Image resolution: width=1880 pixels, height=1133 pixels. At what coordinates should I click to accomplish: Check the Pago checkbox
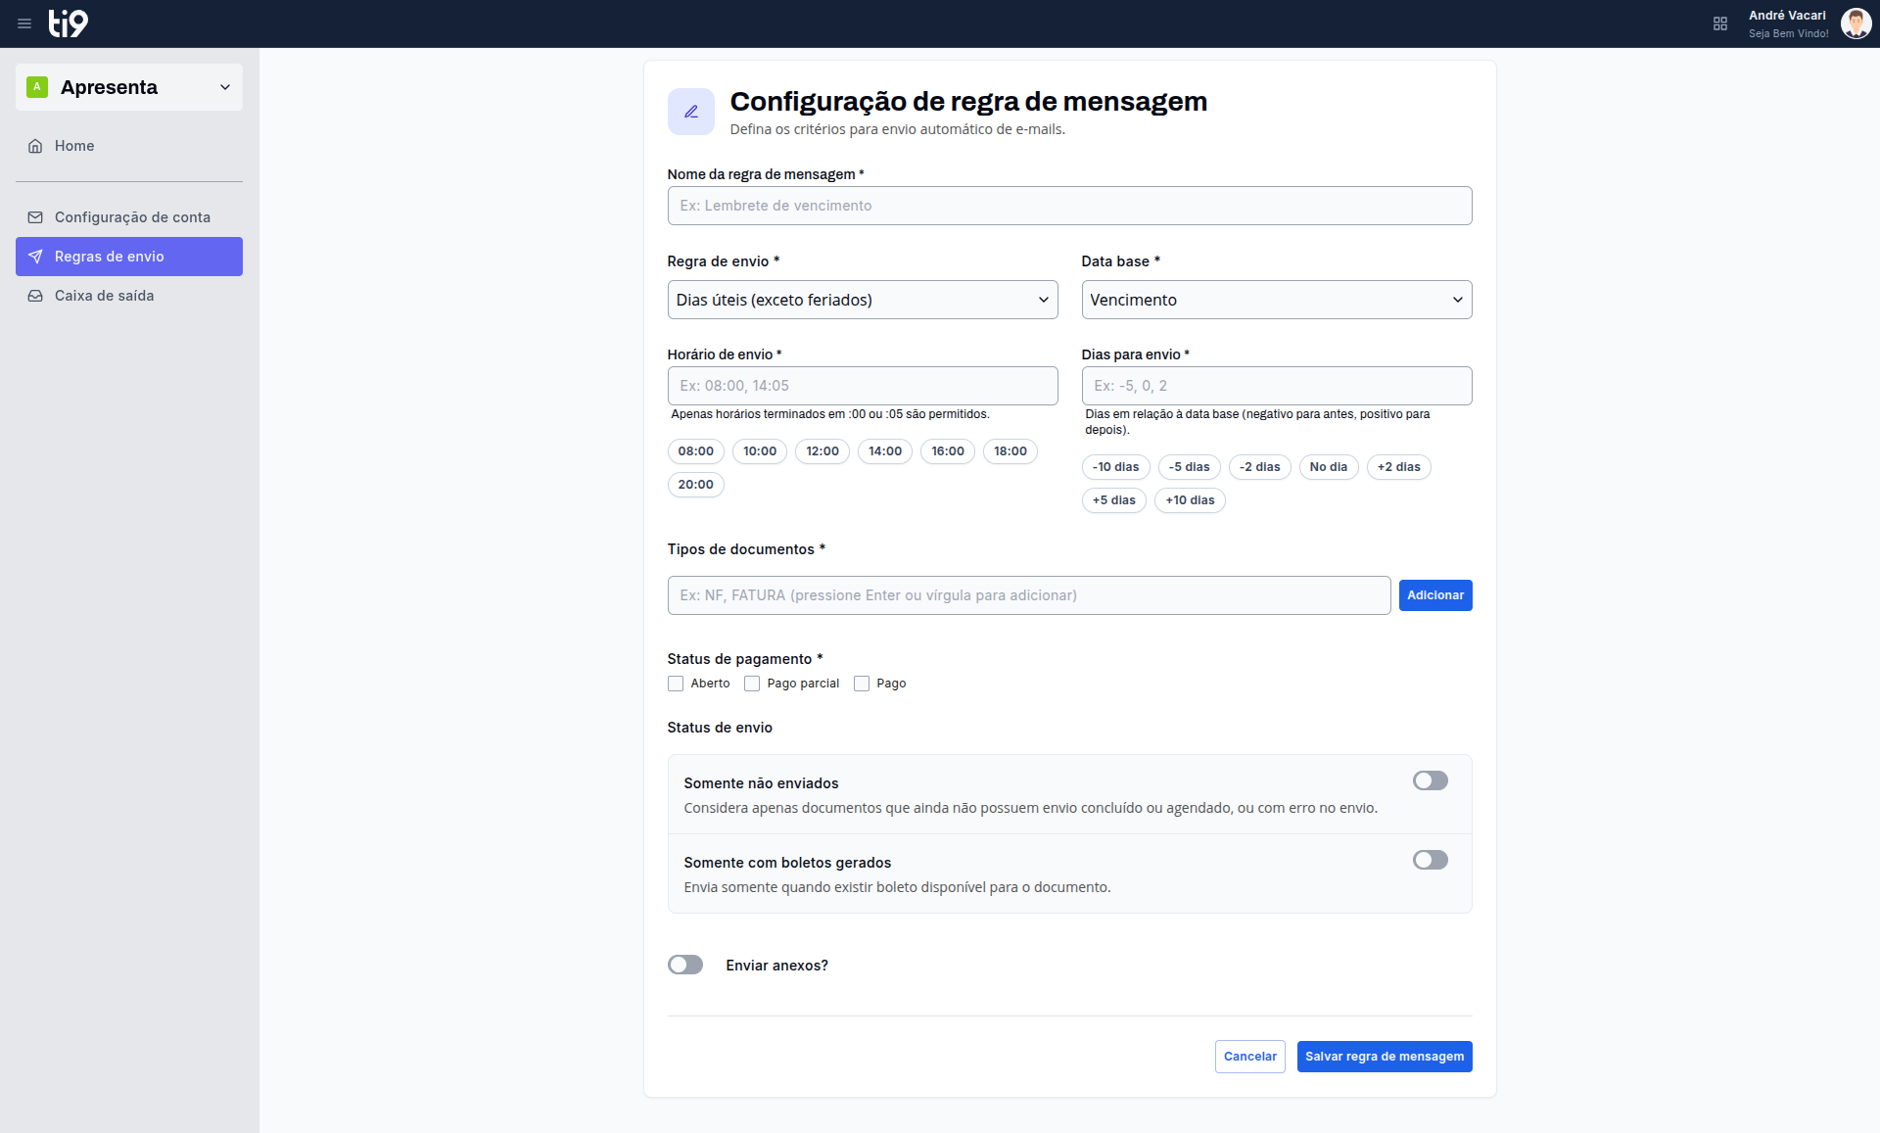click(x=862, y=684)
